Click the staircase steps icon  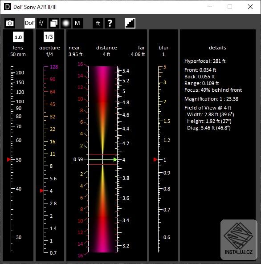click(130, 23)
